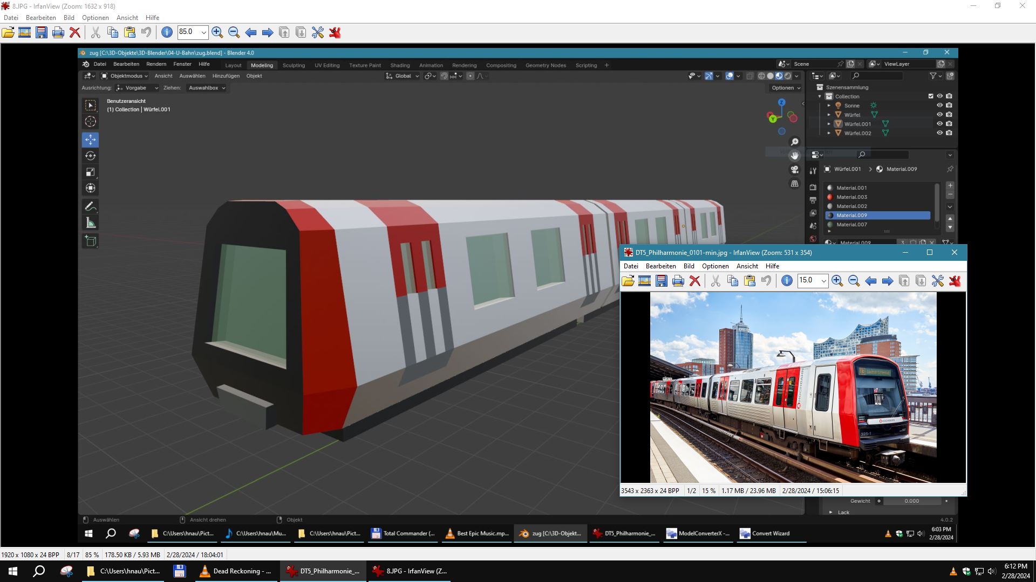1036x582 pixels.
Task: Click the blue Z axis on the viewport gizmo
Action: [781, 102]
